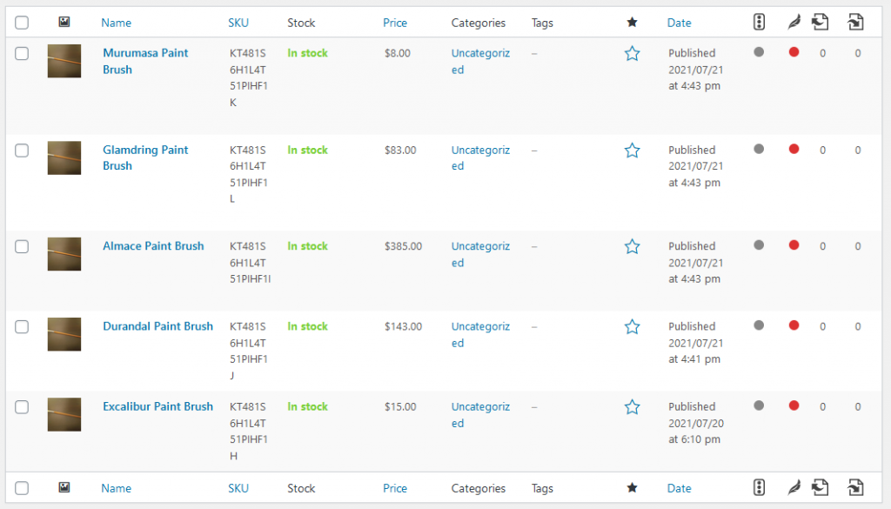Mark Almace Paint Brush as featured
Image resolution: width=891 pixels, height=509 pixels.
coord(632,246)
